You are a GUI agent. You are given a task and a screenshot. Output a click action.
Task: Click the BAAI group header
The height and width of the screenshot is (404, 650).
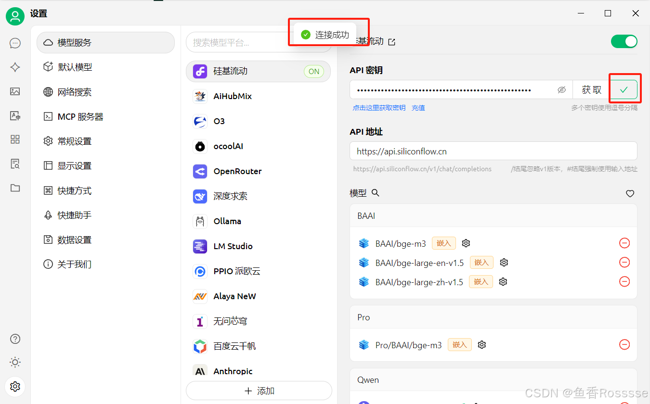coord(494,215)
